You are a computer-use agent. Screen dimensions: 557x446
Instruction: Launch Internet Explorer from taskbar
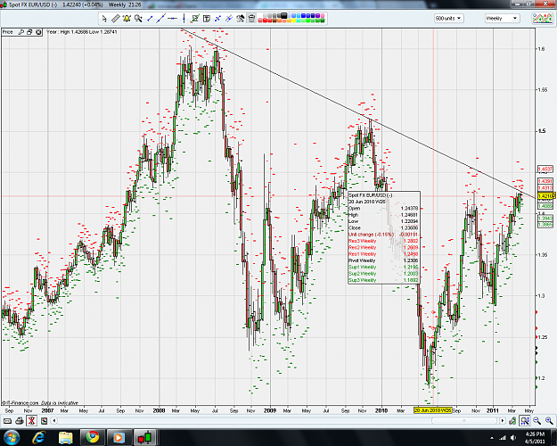tap(38, 437)
